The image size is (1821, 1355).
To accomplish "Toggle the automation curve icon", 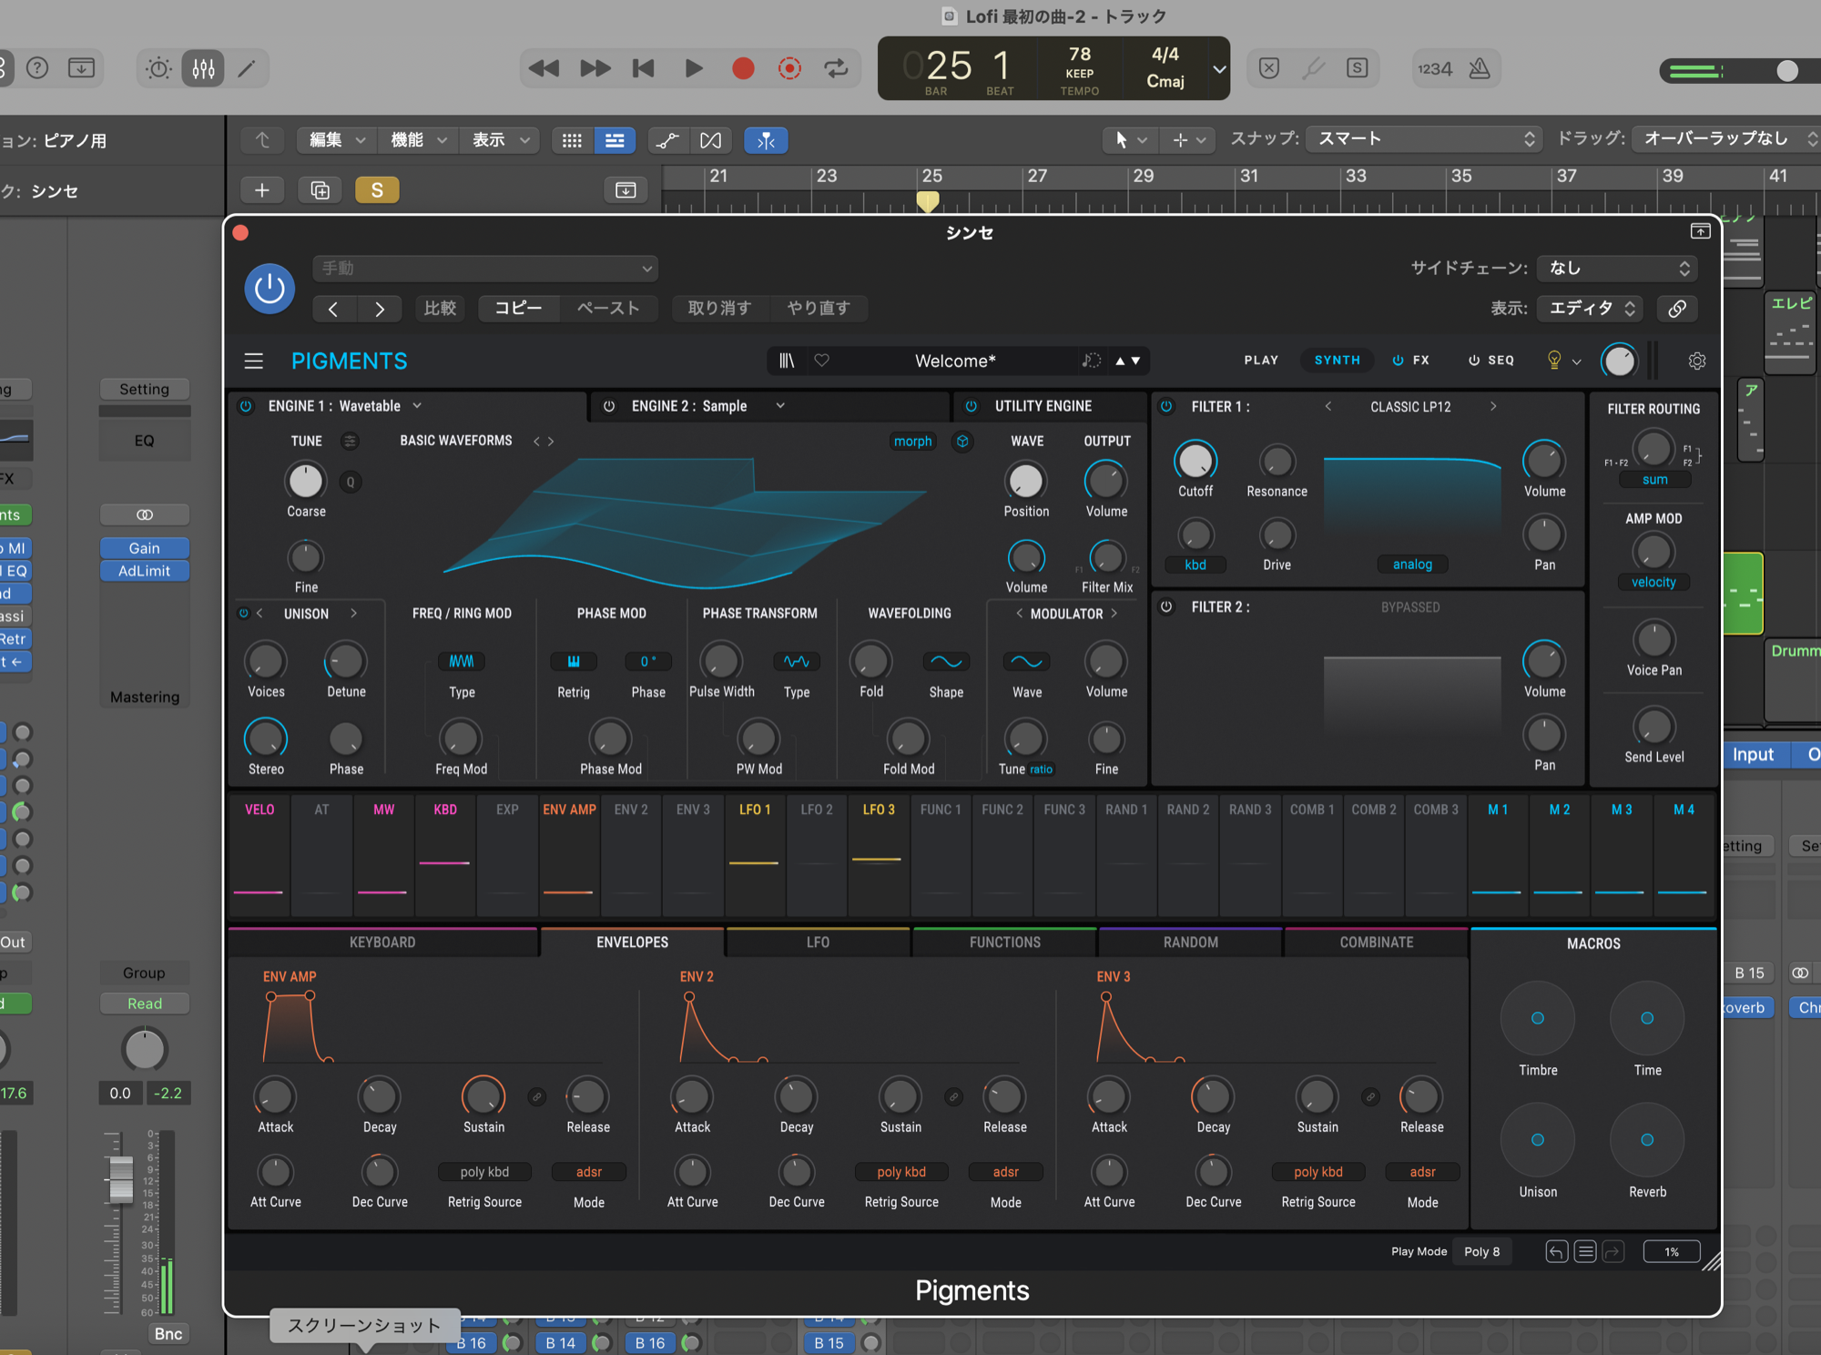I will click(667, 140).
